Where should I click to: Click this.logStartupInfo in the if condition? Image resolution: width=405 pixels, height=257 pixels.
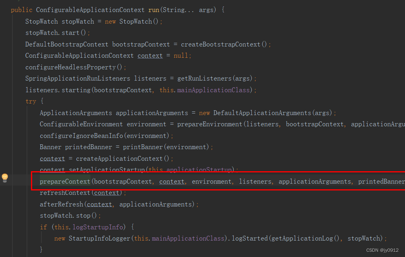click(88, 227)
